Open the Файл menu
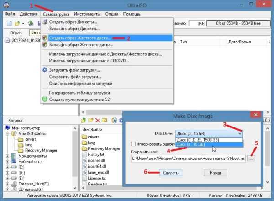This screenshot has height=201, width=274. tap(10, 14)
